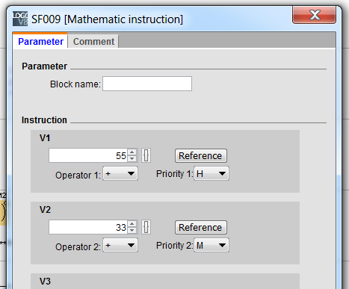Click the V2 Reference button
349x289 pixels.
[200, 228]
